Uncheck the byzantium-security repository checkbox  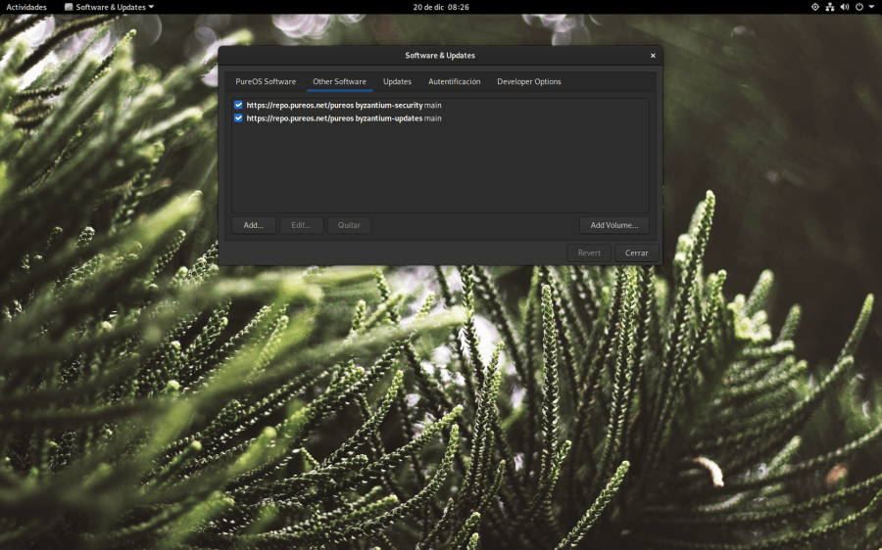coord(238,105)
